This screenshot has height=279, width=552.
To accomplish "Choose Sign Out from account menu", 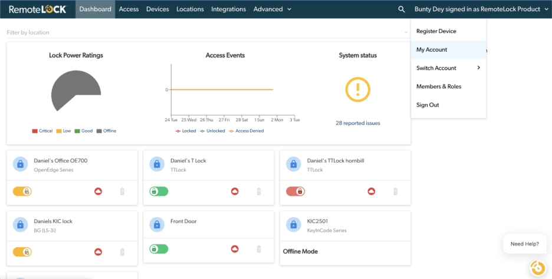I will tap(448, 105).
